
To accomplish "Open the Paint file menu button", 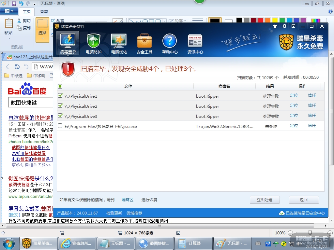I will click(9, 11).
